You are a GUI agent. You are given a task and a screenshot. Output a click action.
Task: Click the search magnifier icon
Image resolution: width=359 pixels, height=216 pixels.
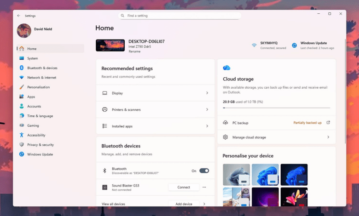coord(122,16)
